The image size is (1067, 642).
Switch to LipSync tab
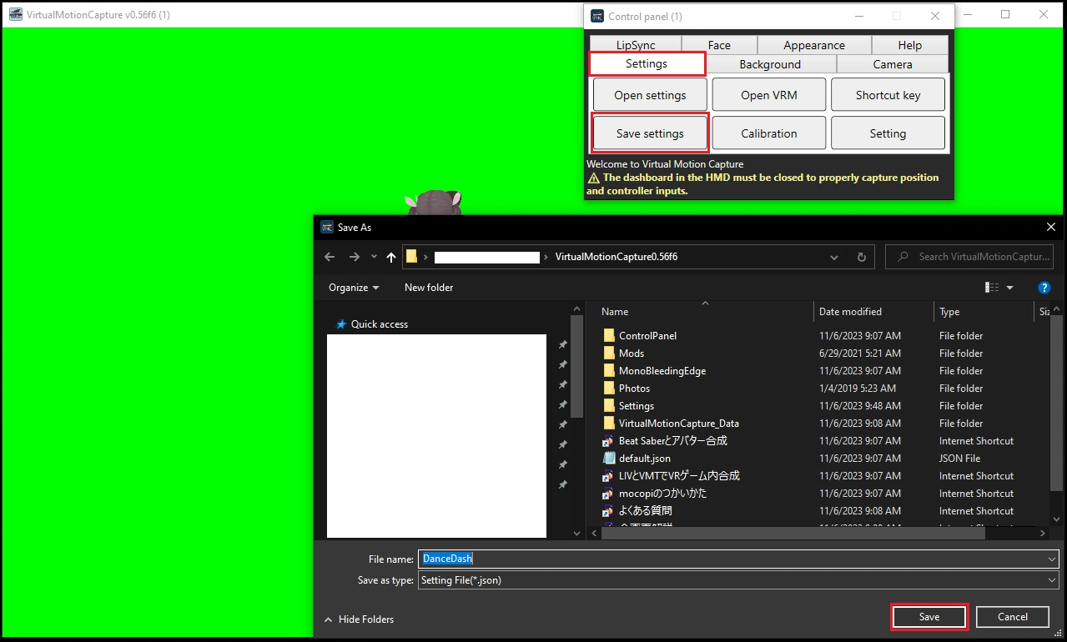pos(636,45)
